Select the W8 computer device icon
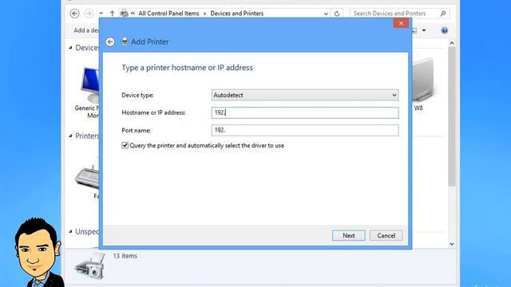The image size is (511, 287). 422,80
